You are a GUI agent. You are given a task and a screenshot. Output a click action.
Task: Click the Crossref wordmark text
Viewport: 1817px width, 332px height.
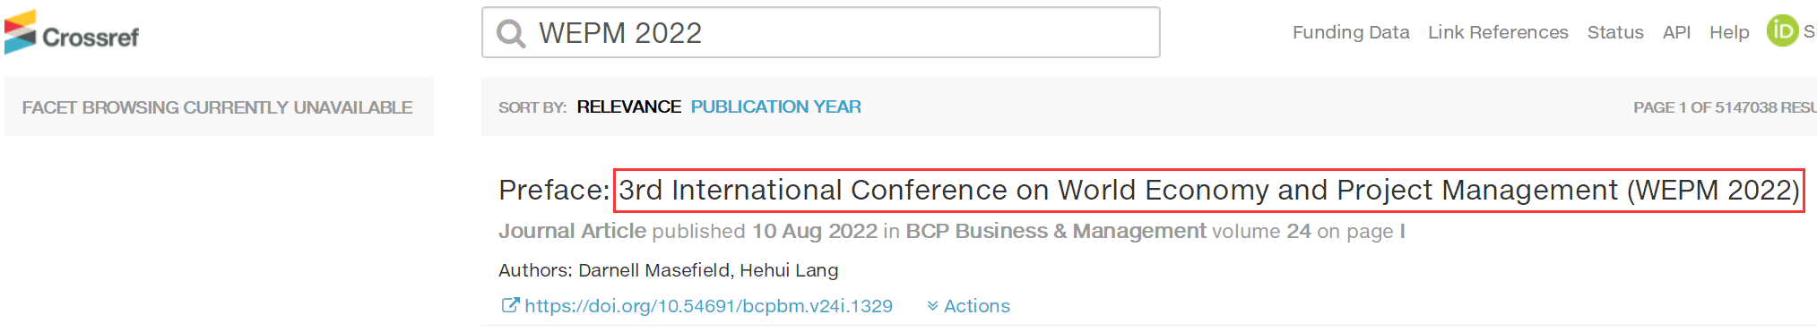click(91, 38)
